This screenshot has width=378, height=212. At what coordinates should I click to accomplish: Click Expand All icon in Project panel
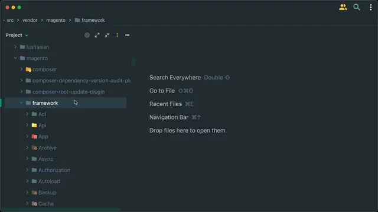tap(97, 35)
